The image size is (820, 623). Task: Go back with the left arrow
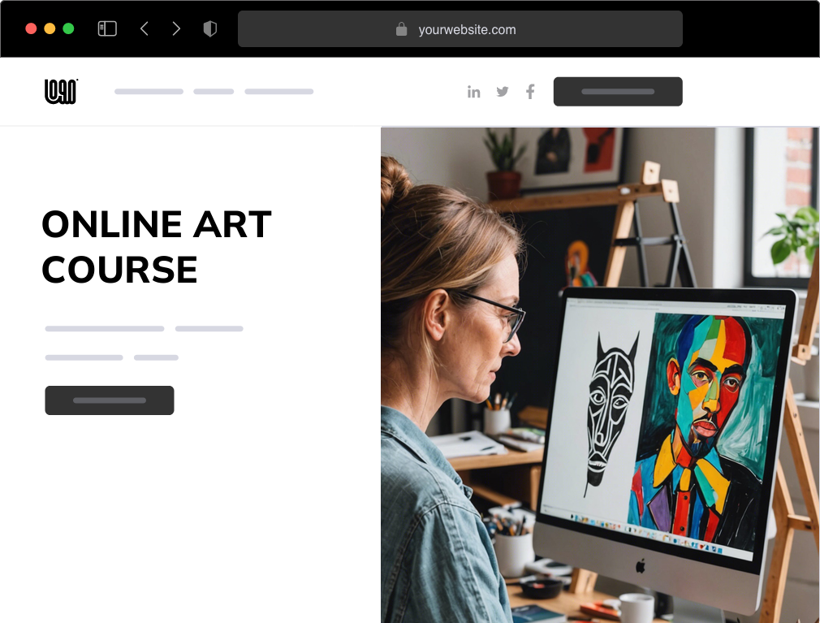point(145,28)
